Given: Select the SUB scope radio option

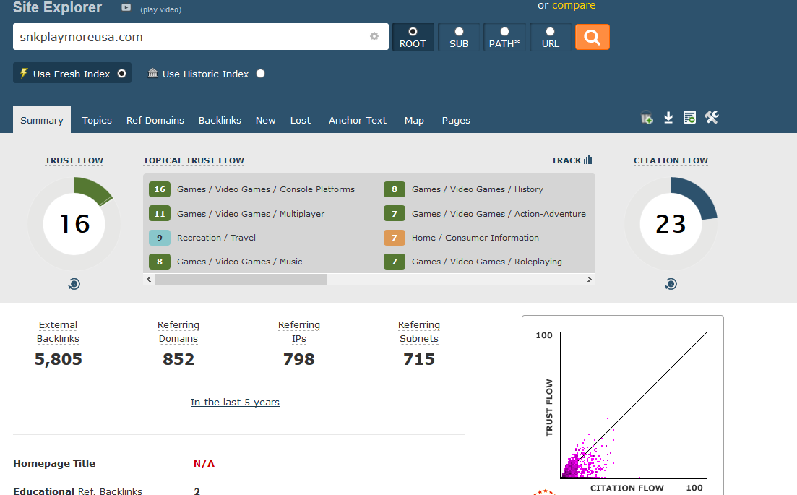Looking at the screenshot, I should coord(459,32).
